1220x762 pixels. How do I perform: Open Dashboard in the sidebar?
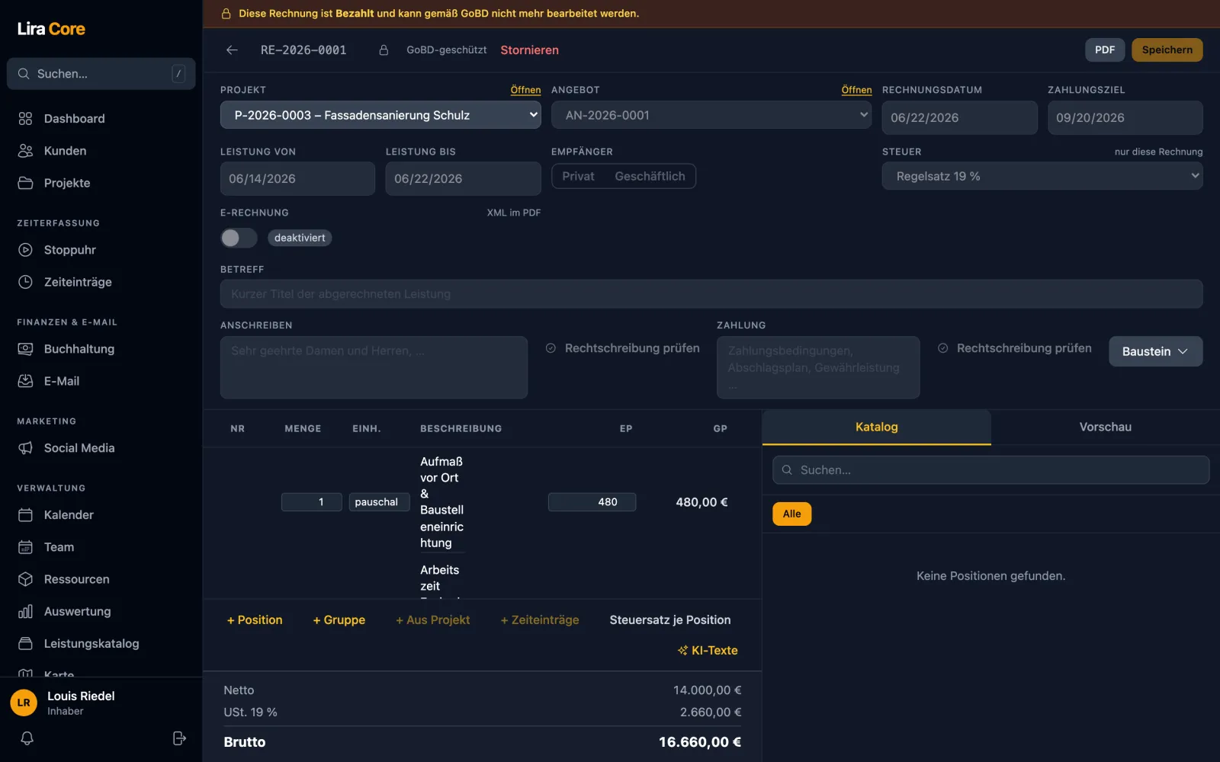tap(101, 119)
